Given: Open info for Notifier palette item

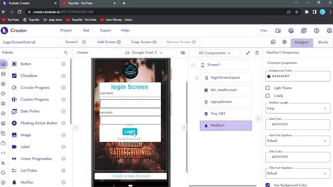Looking at the screenshot, I should click(63, 182).
